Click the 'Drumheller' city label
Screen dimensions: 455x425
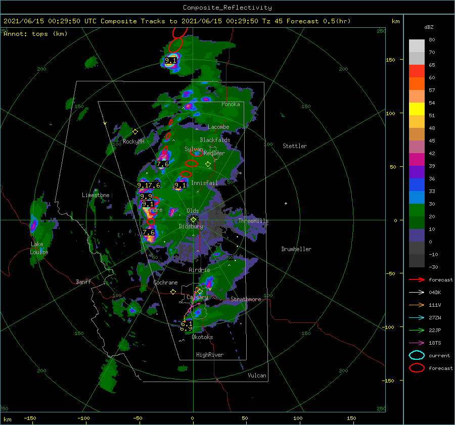(x=296, y=249)
